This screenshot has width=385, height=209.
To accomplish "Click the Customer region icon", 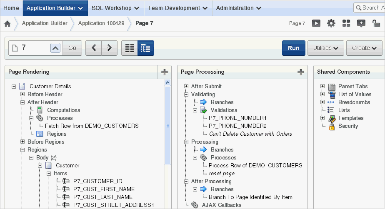I will [48, 165].
